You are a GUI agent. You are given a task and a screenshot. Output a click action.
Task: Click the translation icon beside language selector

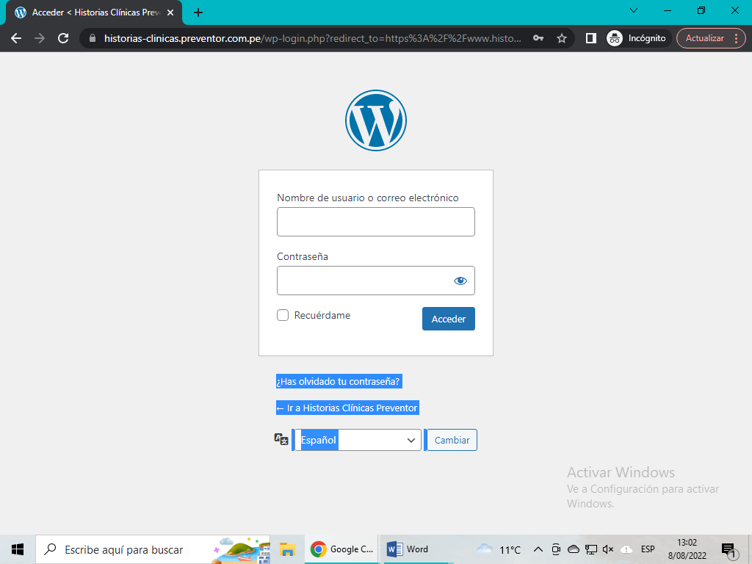pyautogui.click(x=281, y=439)
